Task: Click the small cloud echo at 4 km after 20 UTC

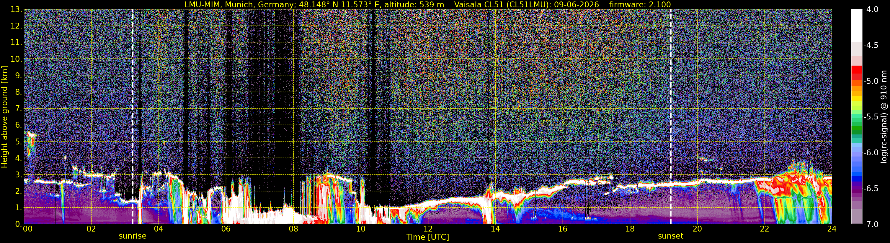Action: point(705,159)
